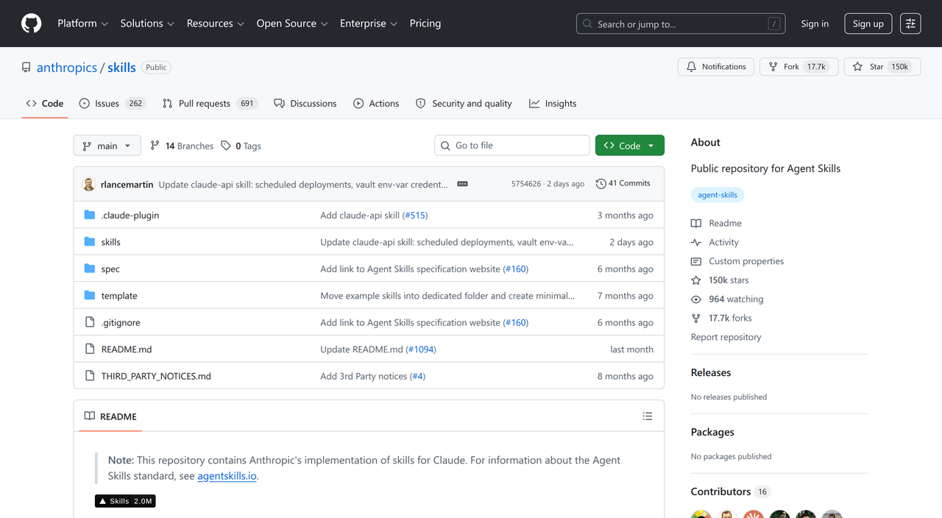Open the Discussions tab

click(x=305, y=104)
